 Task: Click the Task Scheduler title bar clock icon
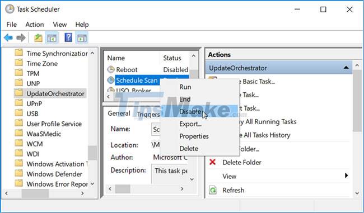tap(10, 9)
